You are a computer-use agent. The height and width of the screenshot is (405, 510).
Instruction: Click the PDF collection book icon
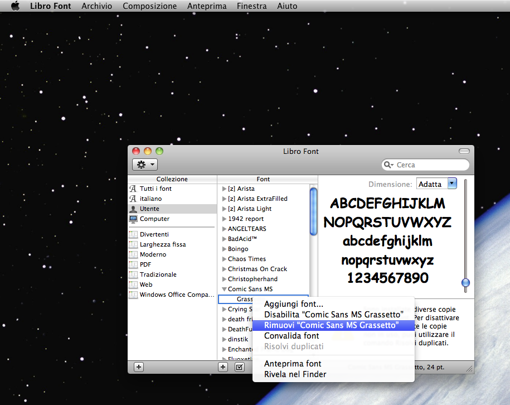pos(133,264)
